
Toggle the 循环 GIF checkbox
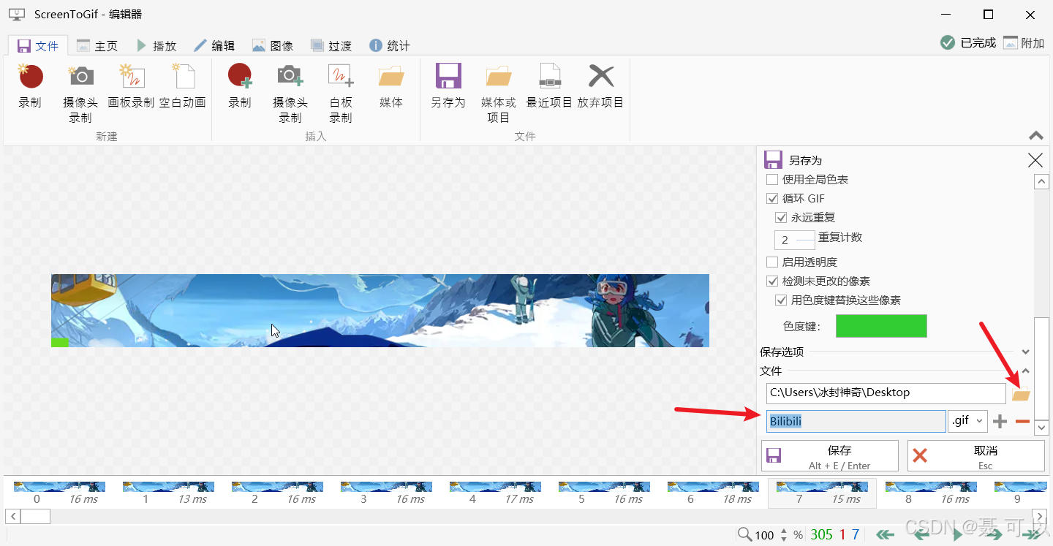tap(772, 198)
